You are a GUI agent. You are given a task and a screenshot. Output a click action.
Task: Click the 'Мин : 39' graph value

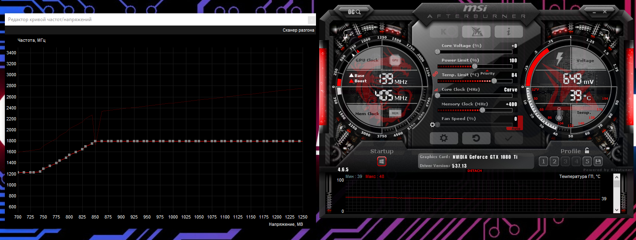point(354,176)
